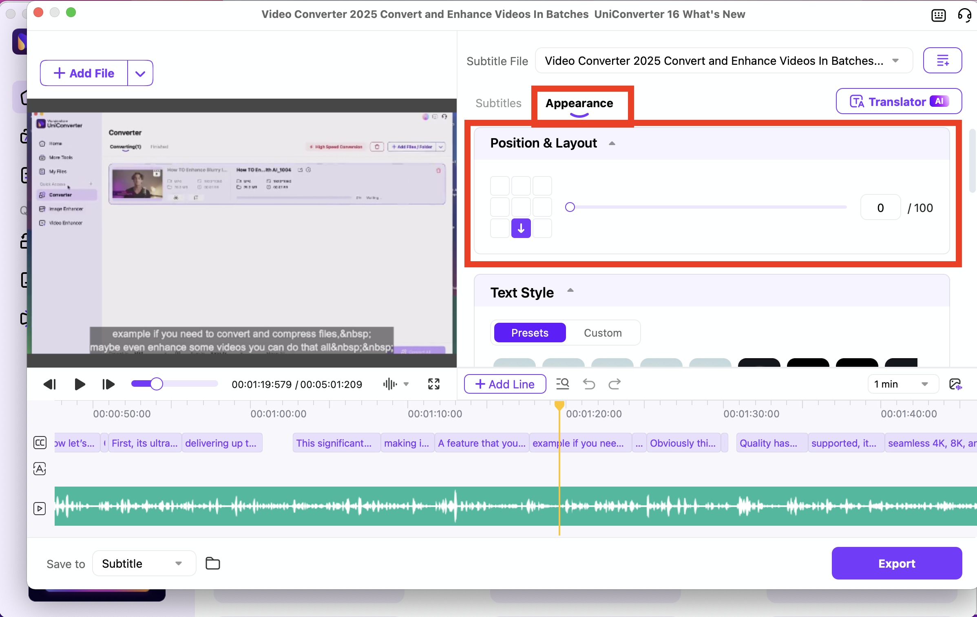Redo the last subtitle edit
This screenshot has height=617, width=977.
[x=614, y=384]
